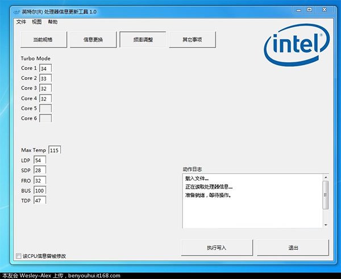Screen dimensions: 341x279
Task: Click the Max Temp field showing 115
Action: tap(55, 150)
